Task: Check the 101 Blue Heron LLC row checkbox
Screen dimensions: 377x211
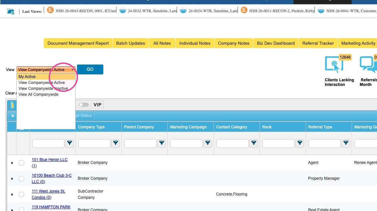Action: point(21,163)
